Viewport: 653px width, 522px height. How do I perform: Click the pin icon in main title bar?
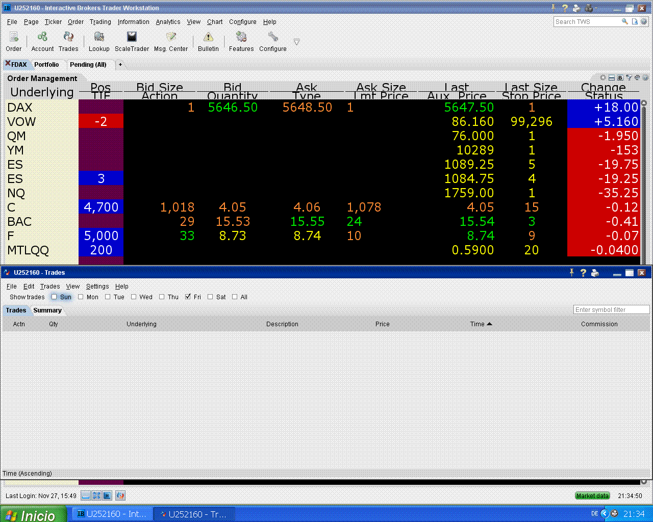click(554, 8)
